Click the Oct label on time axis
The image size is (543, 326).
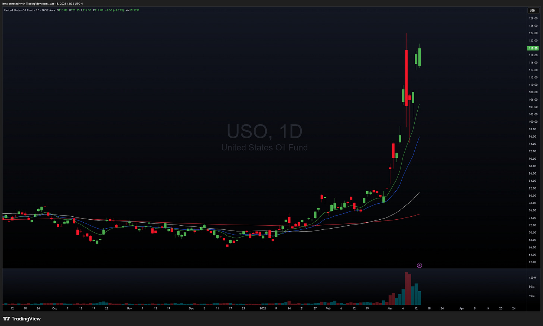(54, 308)
